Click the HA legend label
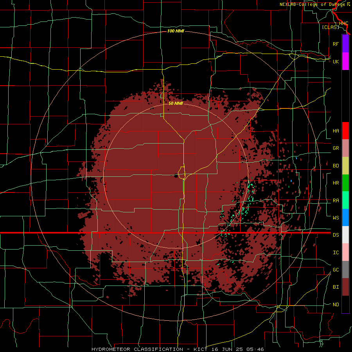Viewport: 352px width, 352px height. (336, 131)
